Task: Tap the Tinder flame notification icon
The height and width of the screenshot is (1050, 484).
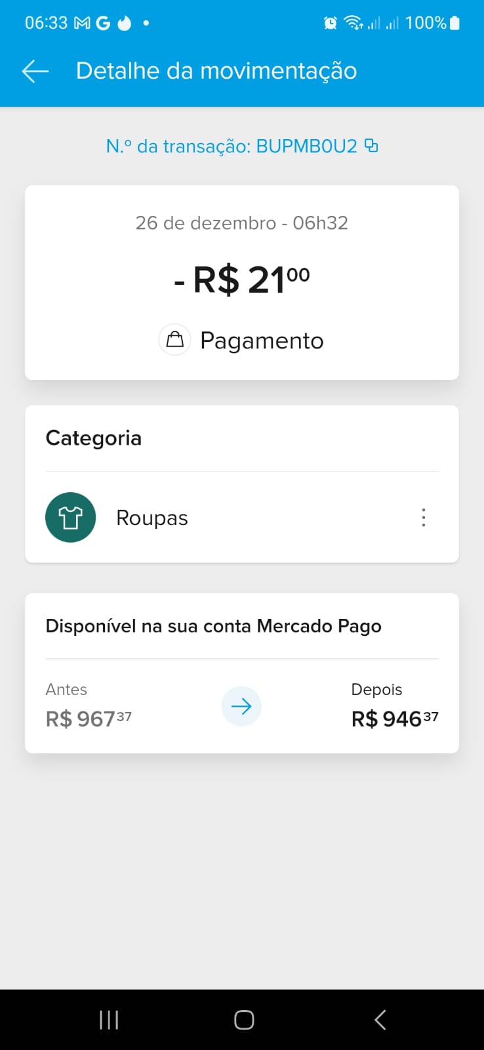Action: pos(125,23)
